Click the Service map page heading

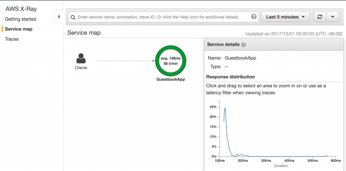[84, 33]
